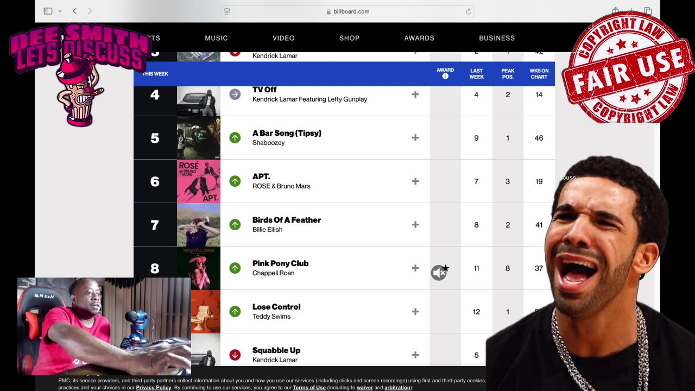
Task: Click the Peak Pos. column header
Action: (x=508, y=74)
